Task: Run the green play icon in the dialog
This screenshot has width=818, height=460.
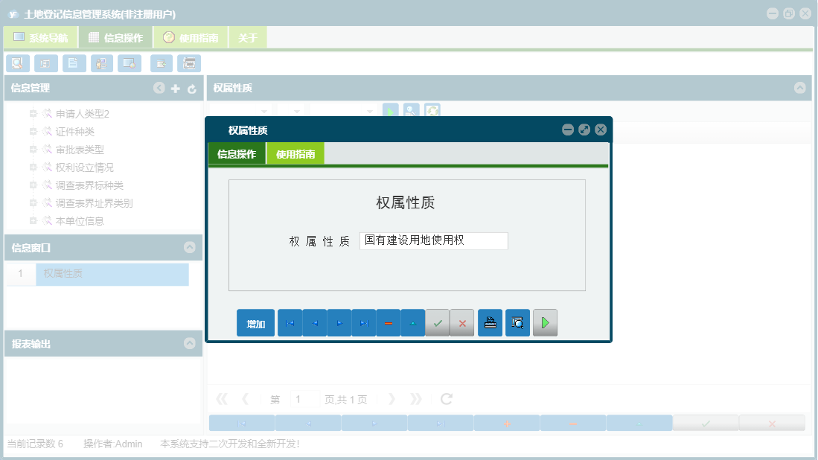Action: coord(545,322)
